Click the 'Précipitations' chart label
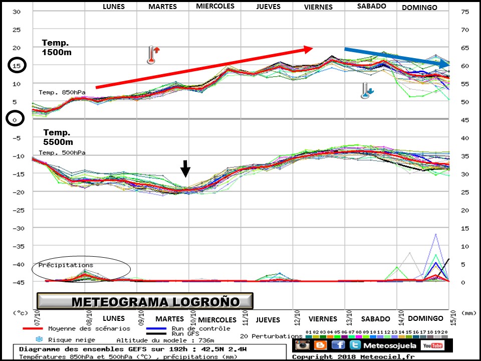Viewport: 481px width, 361px height. tap(66, 265)
